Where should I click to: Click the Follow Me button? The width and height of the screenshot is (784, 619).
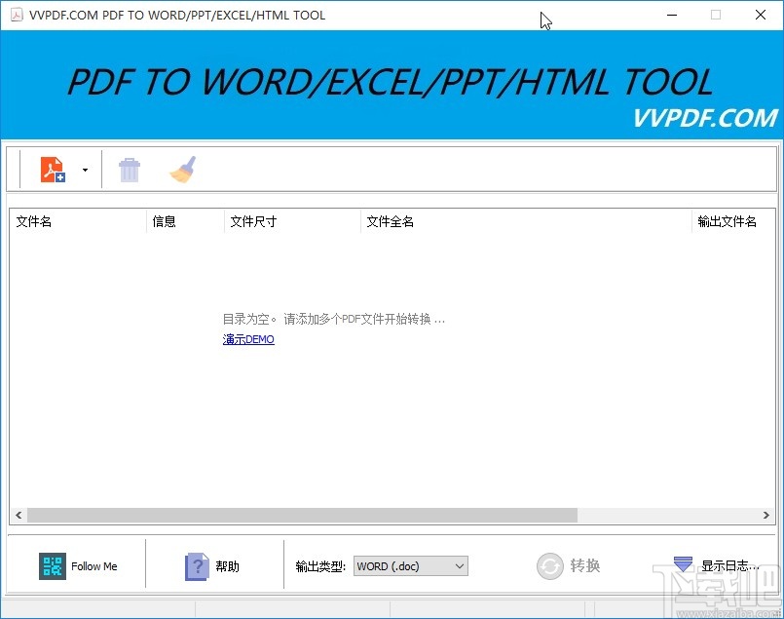coord(80,565)
